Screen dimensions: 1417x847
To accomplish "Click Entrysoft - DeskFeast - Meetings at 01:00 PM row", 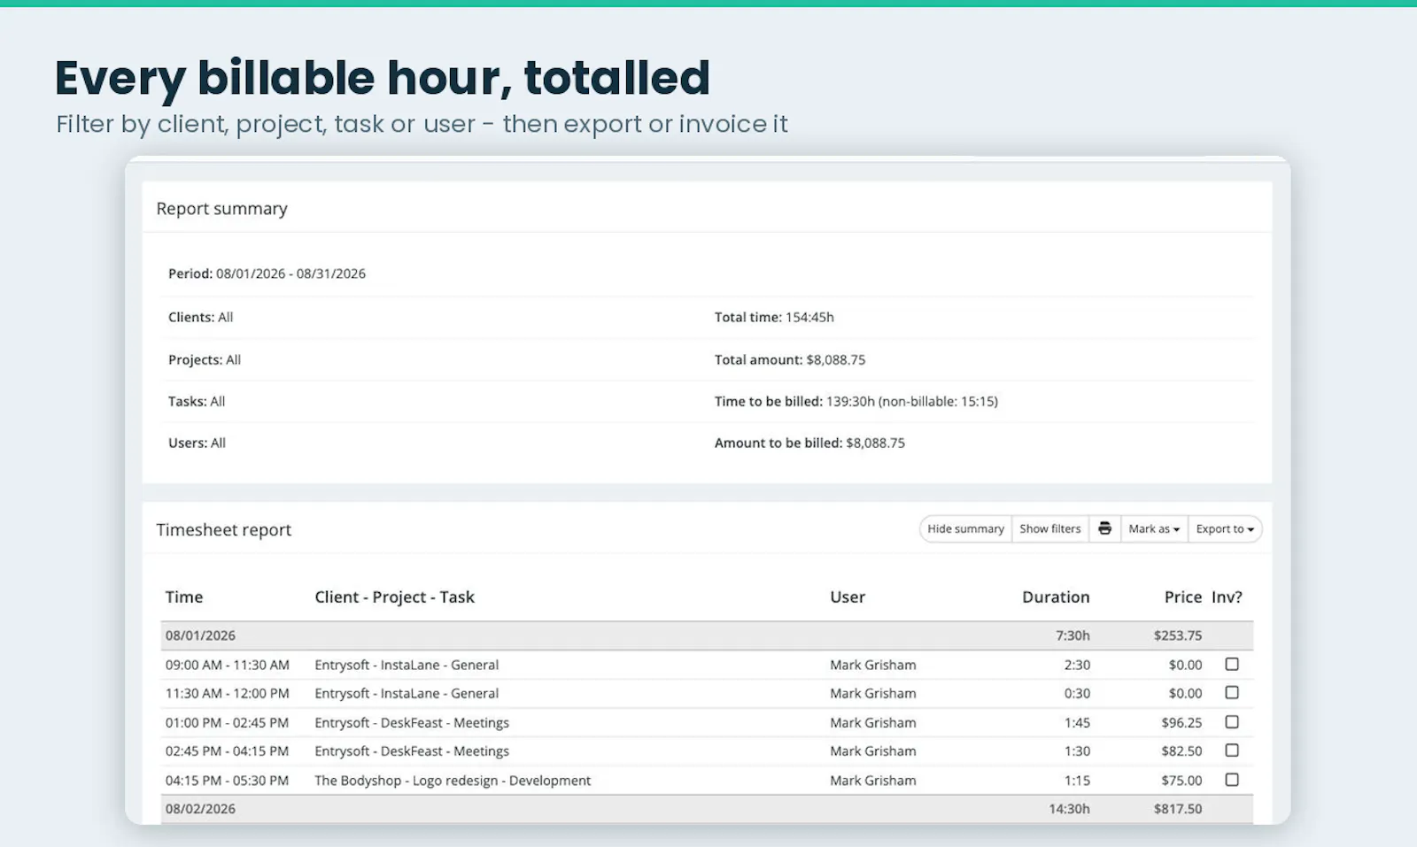I will click(412, 722).
